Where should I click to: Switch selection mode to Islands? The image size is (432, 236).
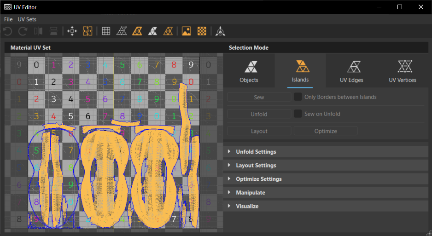[300, 71]
